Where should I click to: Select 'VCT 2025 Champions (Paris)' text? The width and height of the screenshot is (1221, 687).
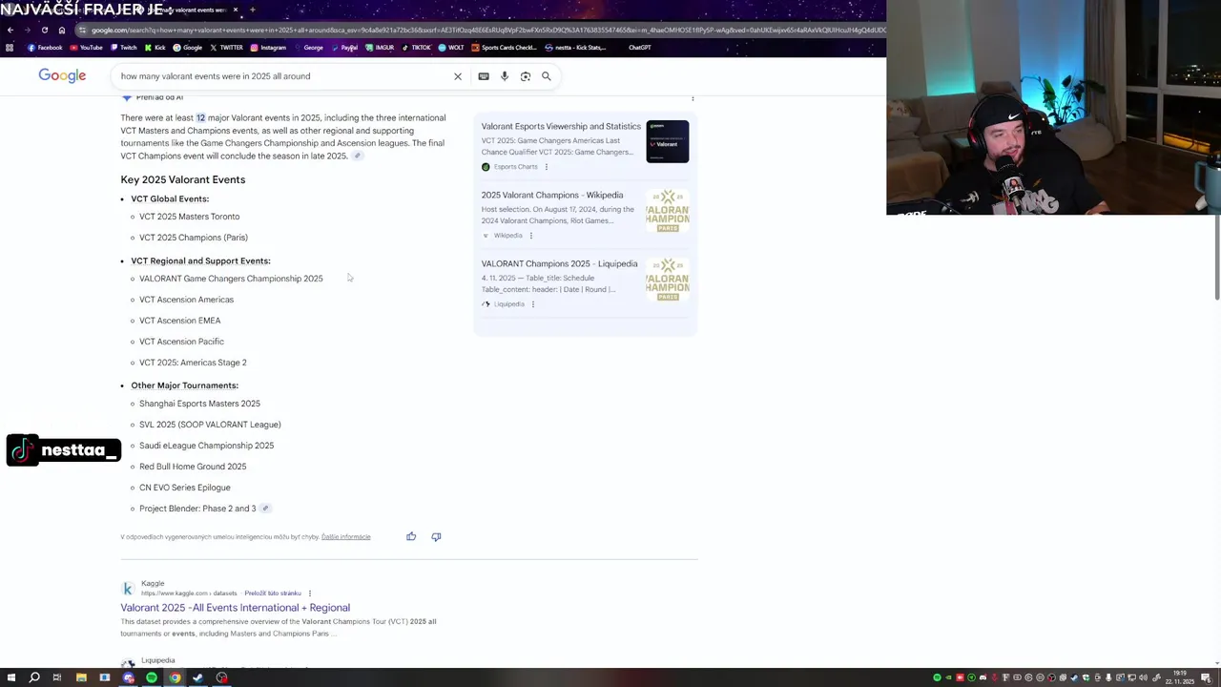(194, 238)
